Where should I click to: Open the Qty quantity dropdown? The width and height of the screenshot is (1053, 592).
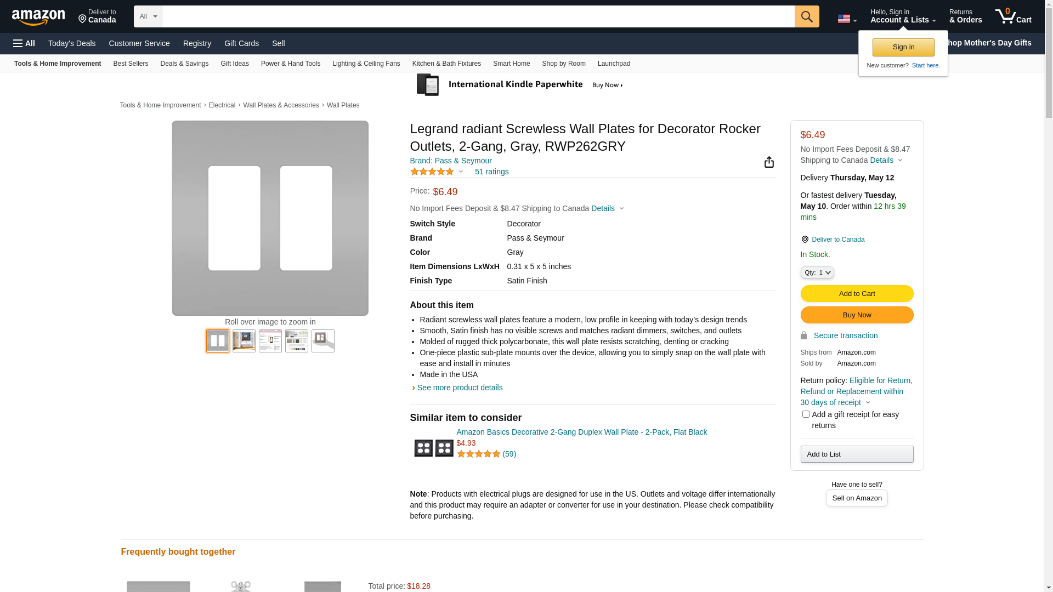(817, 272)
